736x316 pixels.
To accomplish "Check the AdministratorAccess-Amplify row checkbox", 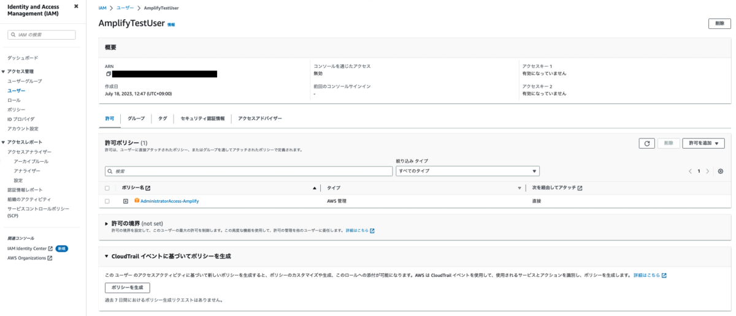I will point(107,201).
